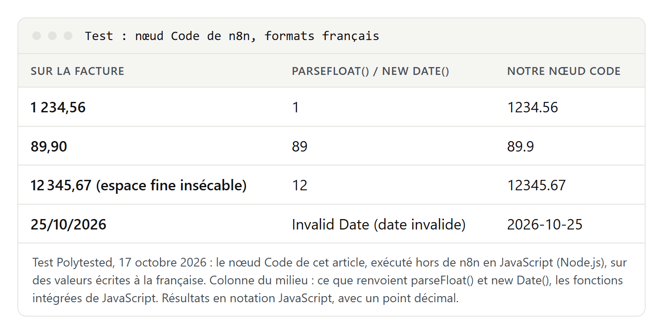
Task: Click the title "Test : nœud Code de n8n, formats français"
Action: pos(232,36)
